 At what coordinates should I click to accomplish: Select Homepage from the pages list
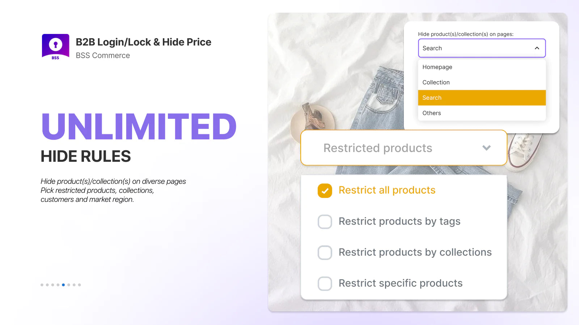[x=437, y=67]
